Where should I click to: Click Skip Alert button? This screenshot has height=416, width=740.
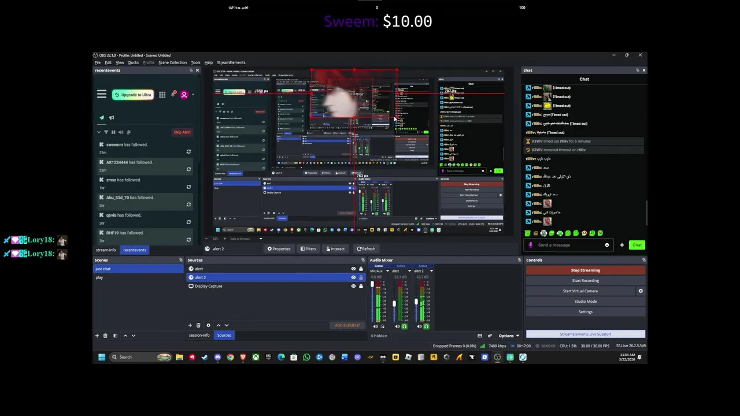tap(182, 132)
